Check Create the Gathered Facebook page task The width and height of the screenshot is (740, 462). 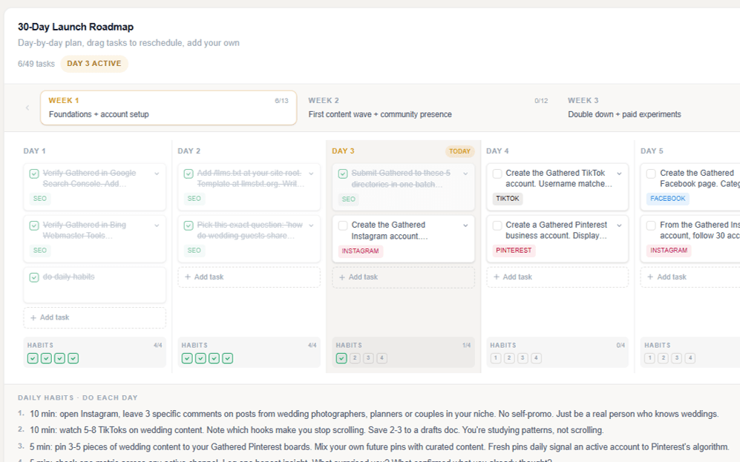pos(651,174)
